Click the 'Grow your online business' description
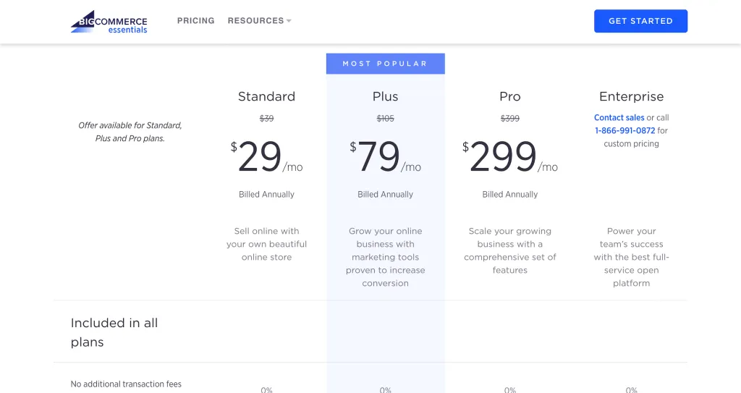This screenshot has width=741, height=393. (385, 257)
